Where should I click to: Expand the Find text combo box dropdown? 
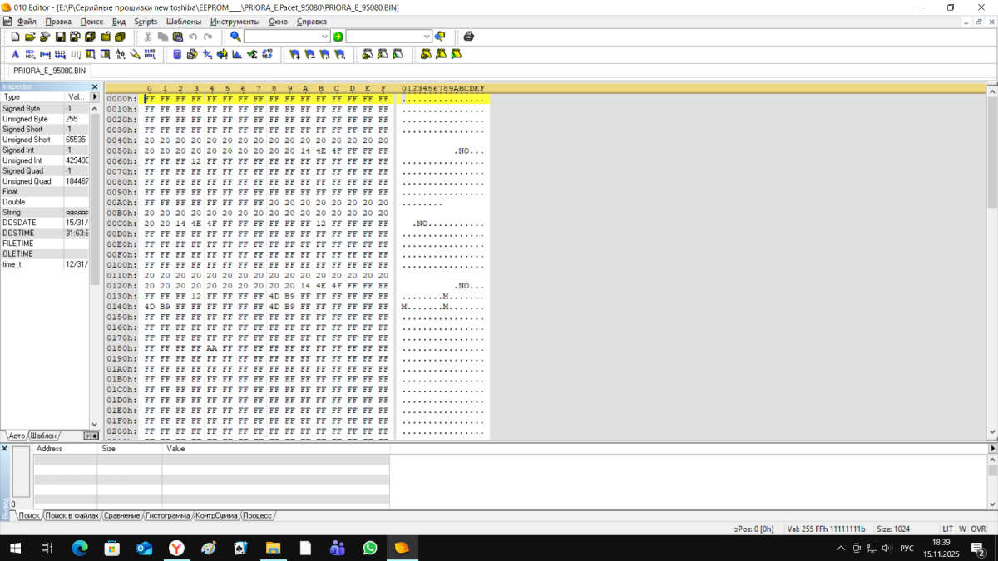pyautogui.click(x=324, y=37)
